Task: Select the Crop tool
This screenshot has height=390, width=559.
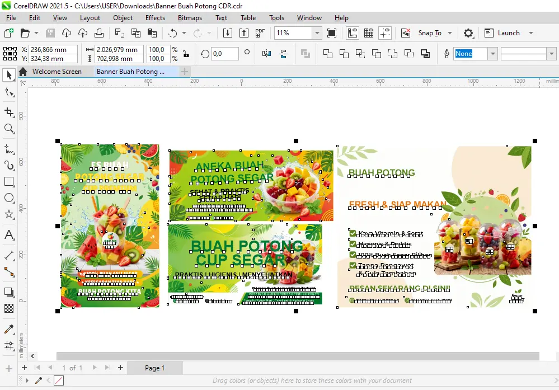Action: click(10, 112)
